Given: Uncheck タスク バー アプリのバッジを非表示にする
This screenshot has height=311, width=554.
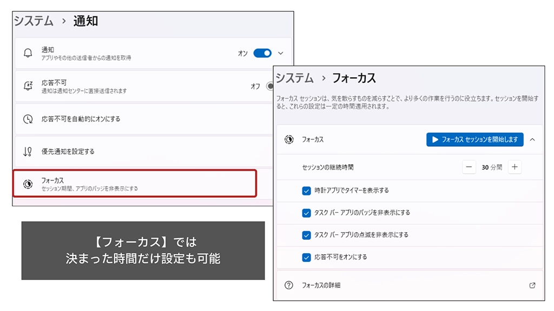Looking at the screenshot, I should point(306,213).
